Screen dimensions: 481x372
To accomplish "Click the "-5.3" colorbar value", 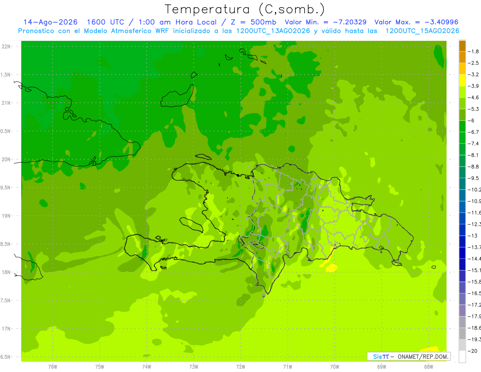I will pyautogui.click(x=474, y=109).
